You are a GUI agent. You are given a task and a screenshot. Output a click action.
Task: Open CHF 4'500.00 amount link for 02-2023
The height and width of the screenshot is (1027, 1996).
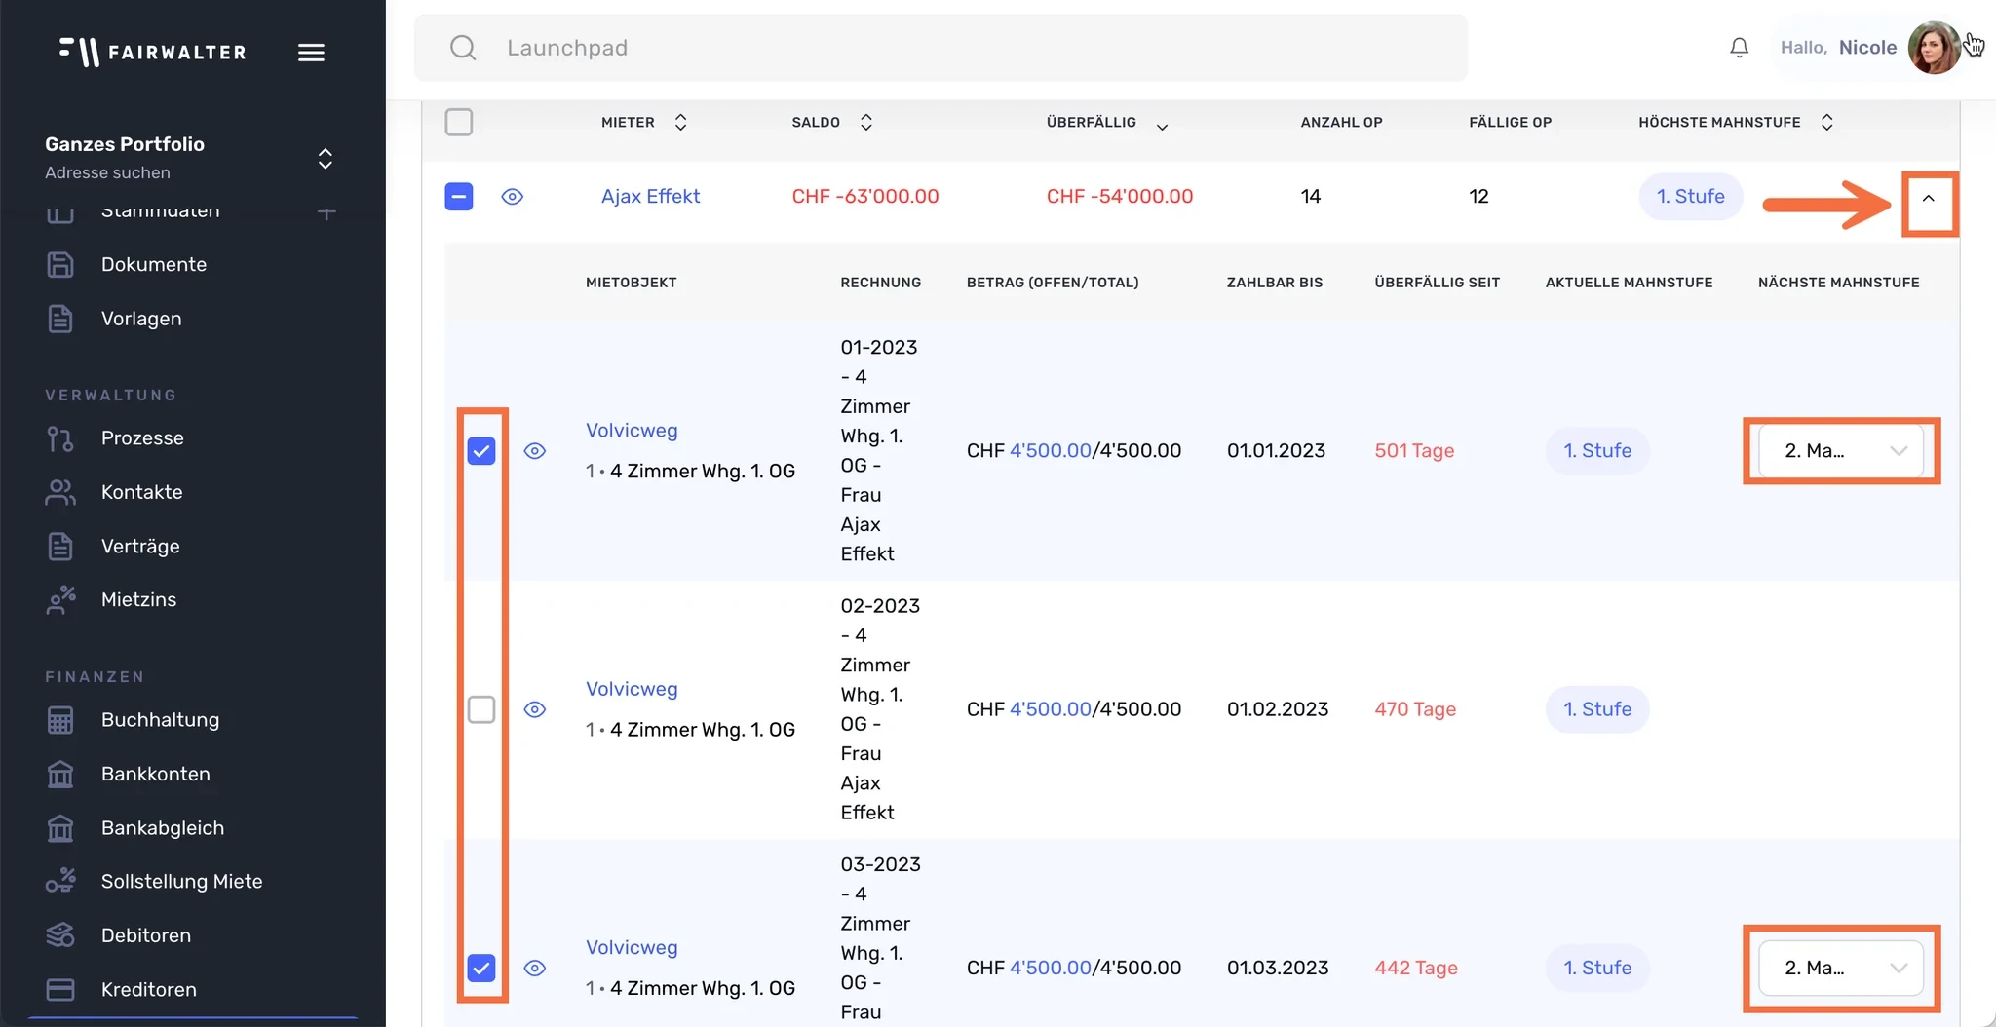tap(1050, 709)
